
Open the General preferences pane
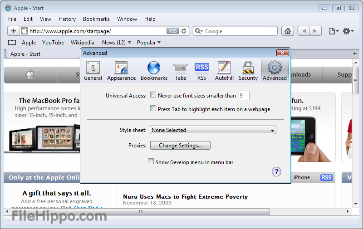pyautogui.click(x=93, y=71)
